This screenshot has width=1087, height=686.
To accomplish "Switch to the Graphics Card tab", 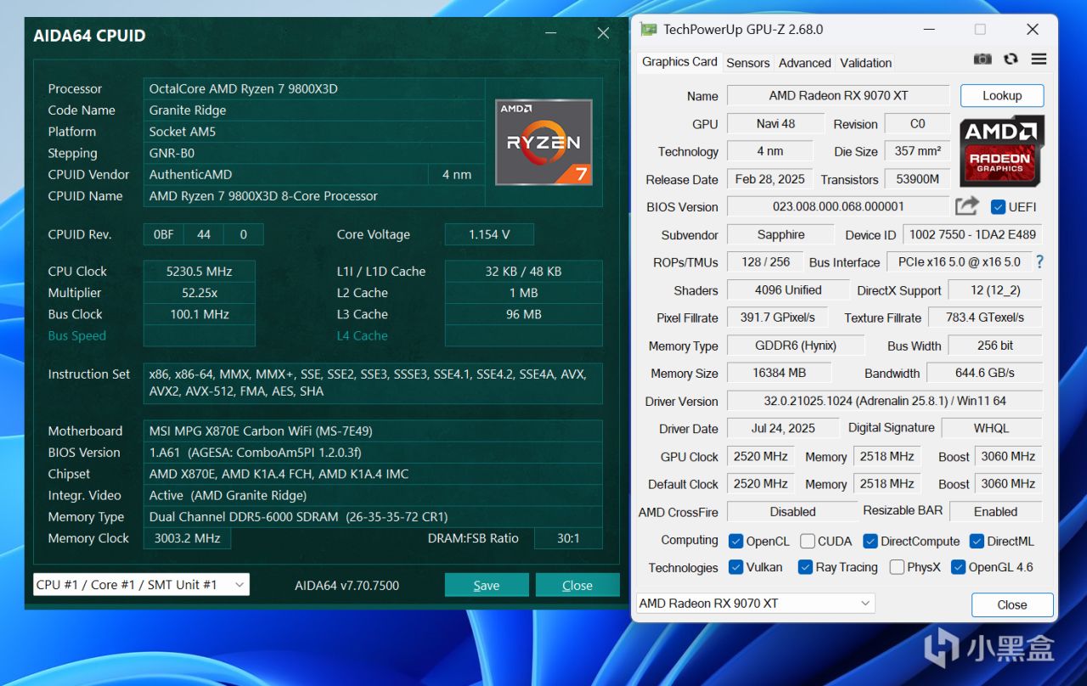I will coord(679,62).
